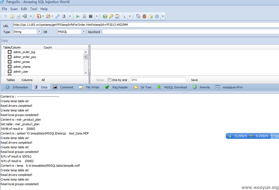Click the update box arrow icon
The height and width of the screenshot is (190, 279).
click(151, 16)
